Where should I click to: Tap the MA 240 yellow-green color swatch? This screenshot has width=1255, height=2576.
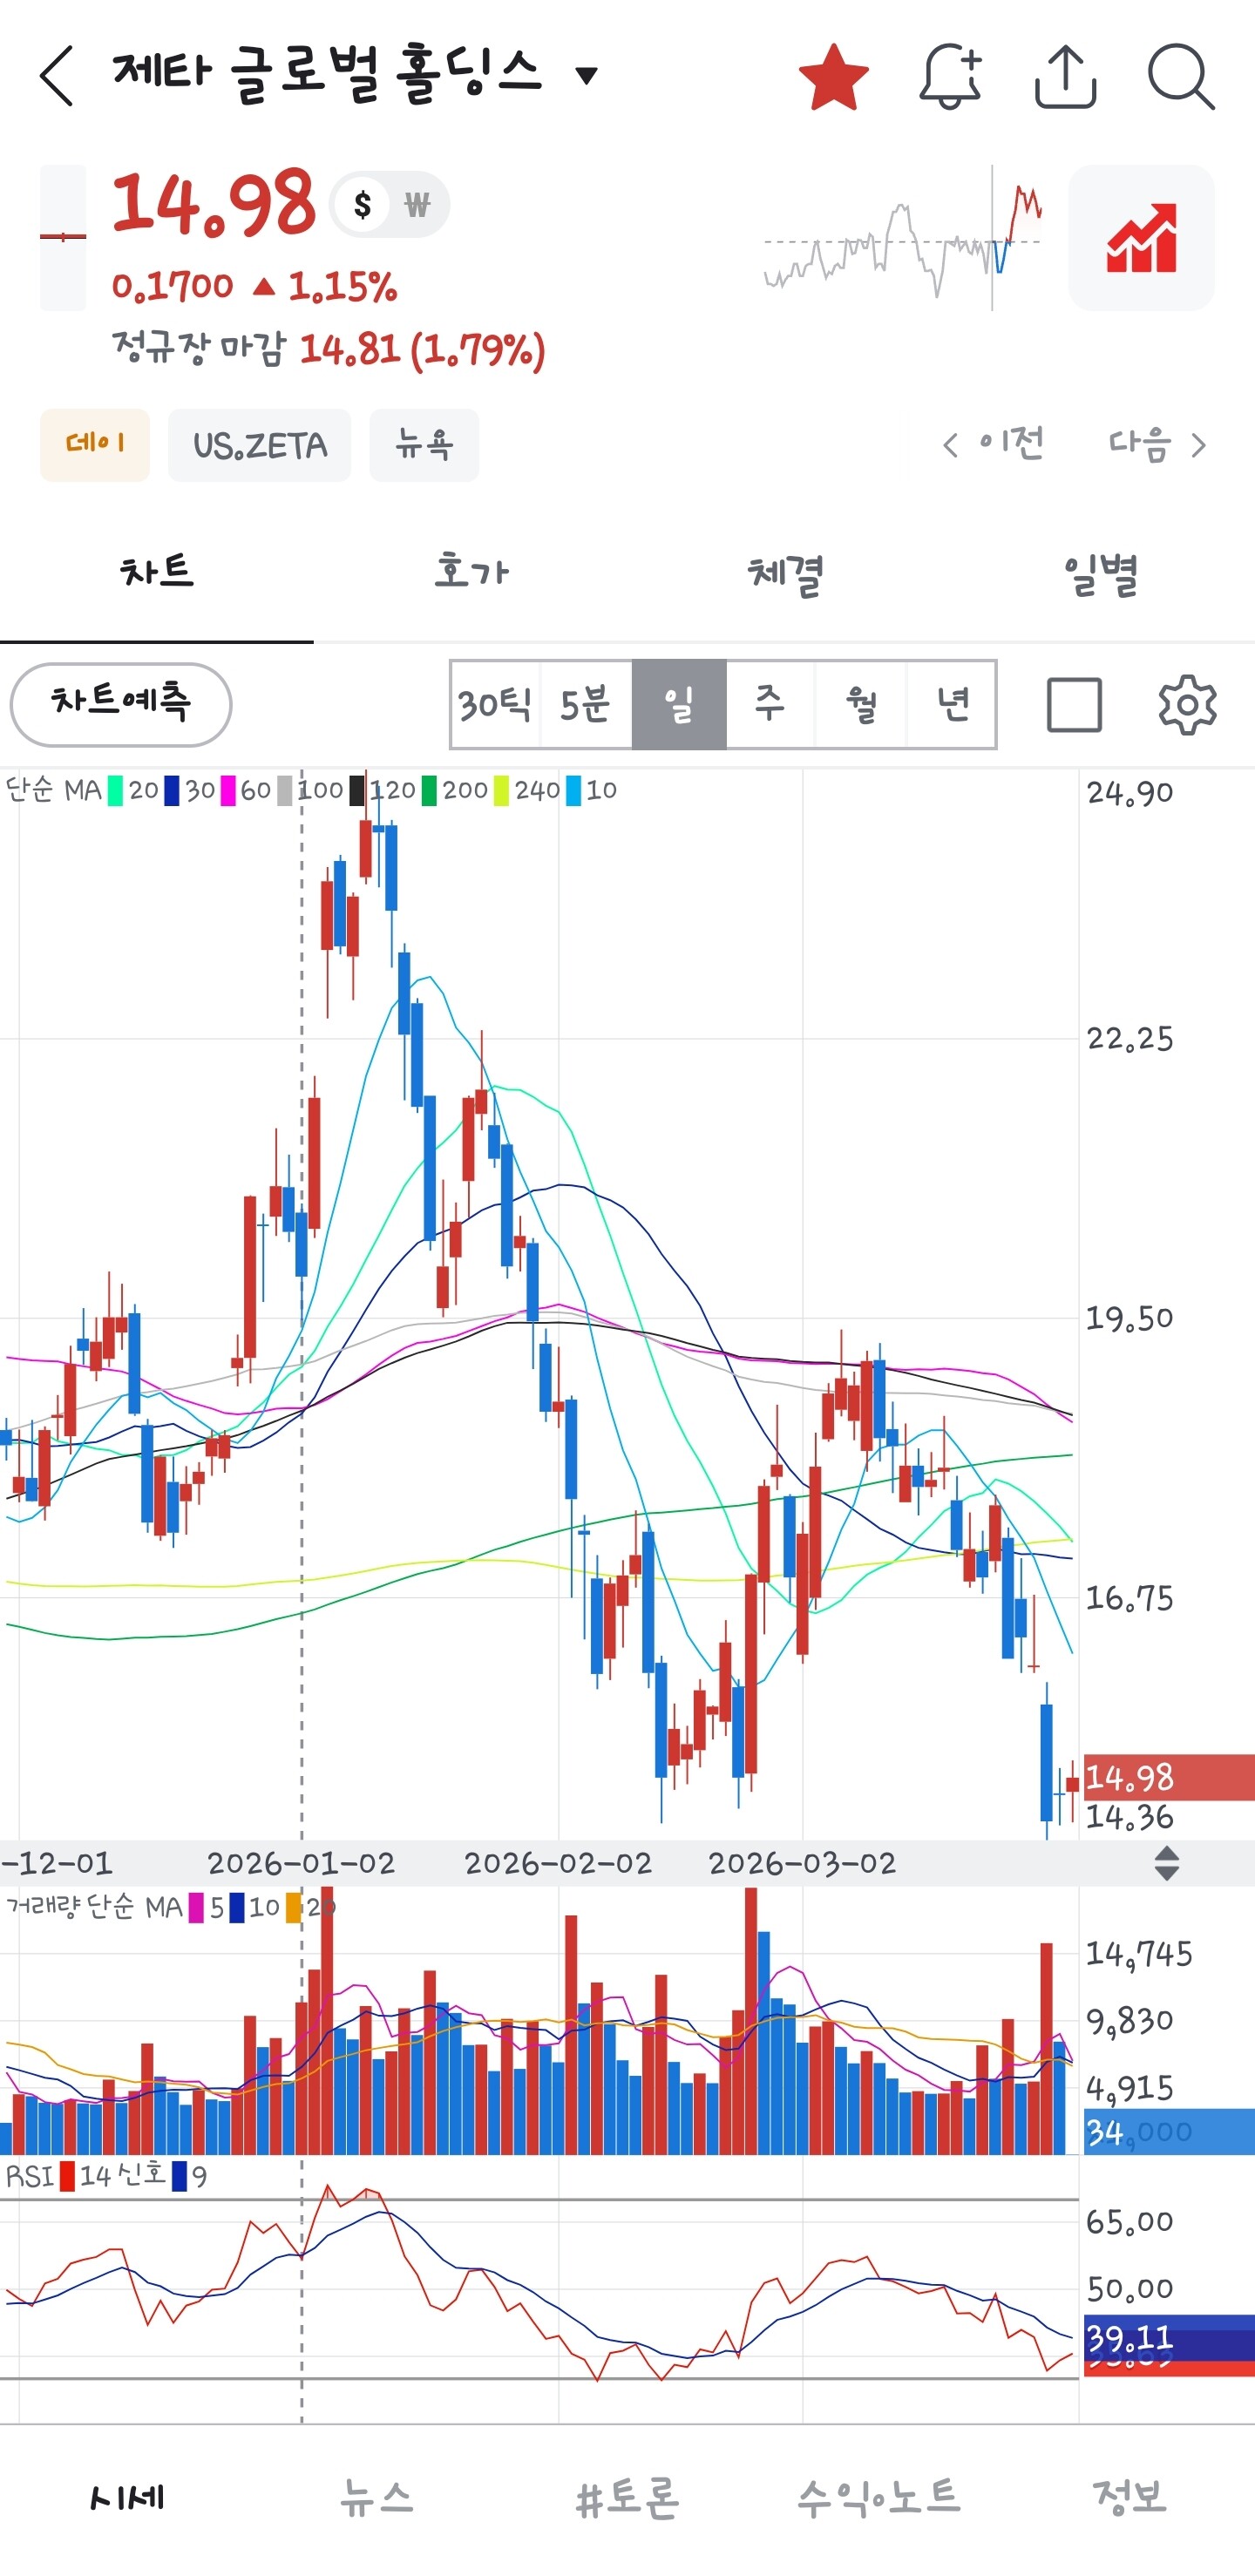501,790
